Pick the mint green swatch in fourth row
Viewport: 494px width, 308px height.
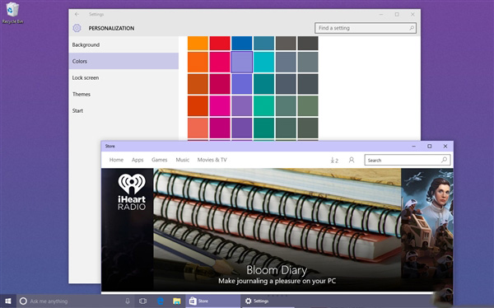(x=264, y=106)
